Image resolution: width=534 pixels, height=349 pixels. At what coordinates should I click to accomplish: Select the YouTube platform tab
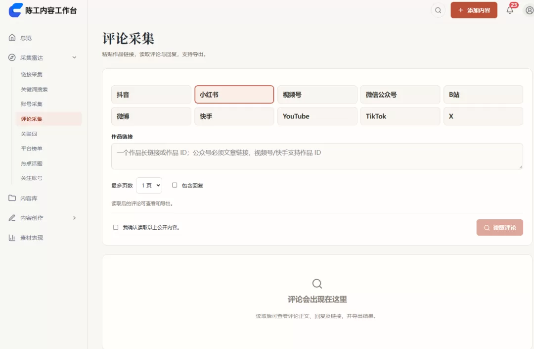[x=317, y=116]
